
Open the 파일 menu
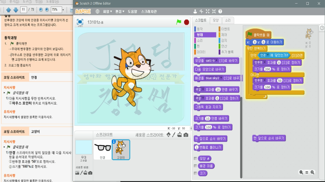click(107, 11)
